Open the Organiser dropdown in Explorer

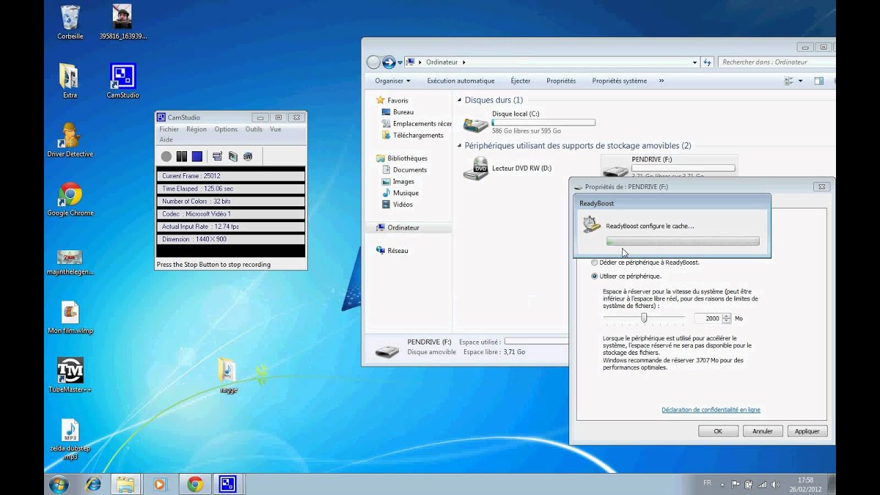pyautogui.click(x=393, y=80)
